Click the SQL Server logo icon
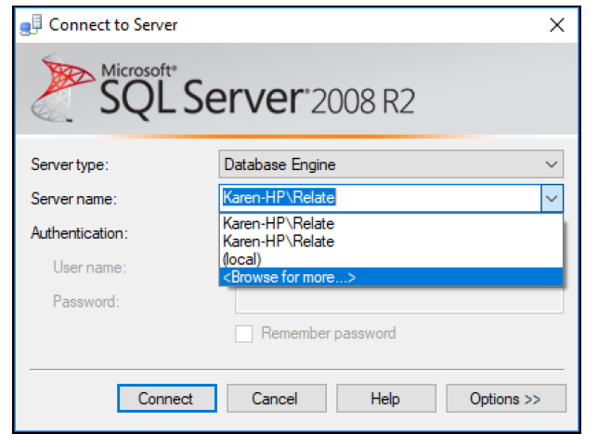The image size is (598, 447). [62, 88]
